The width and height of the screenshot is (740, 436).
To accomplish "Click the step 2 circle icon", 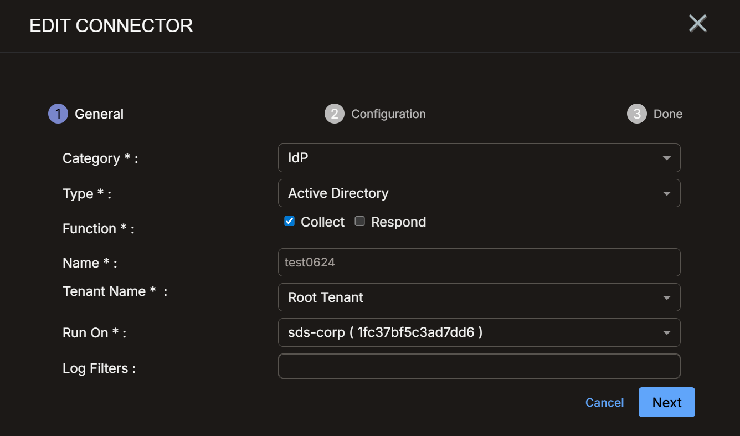I will point(335,114).
